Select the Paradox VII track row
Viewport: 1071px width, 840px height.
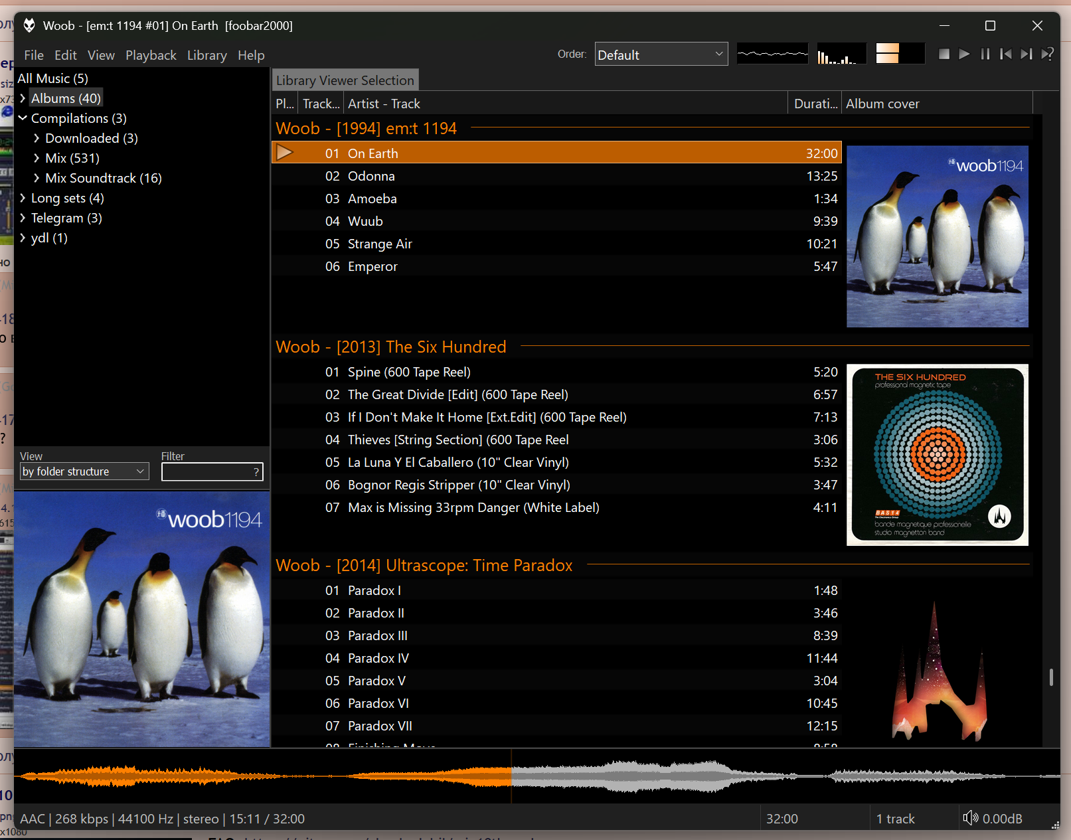click(x=556, y=726)
